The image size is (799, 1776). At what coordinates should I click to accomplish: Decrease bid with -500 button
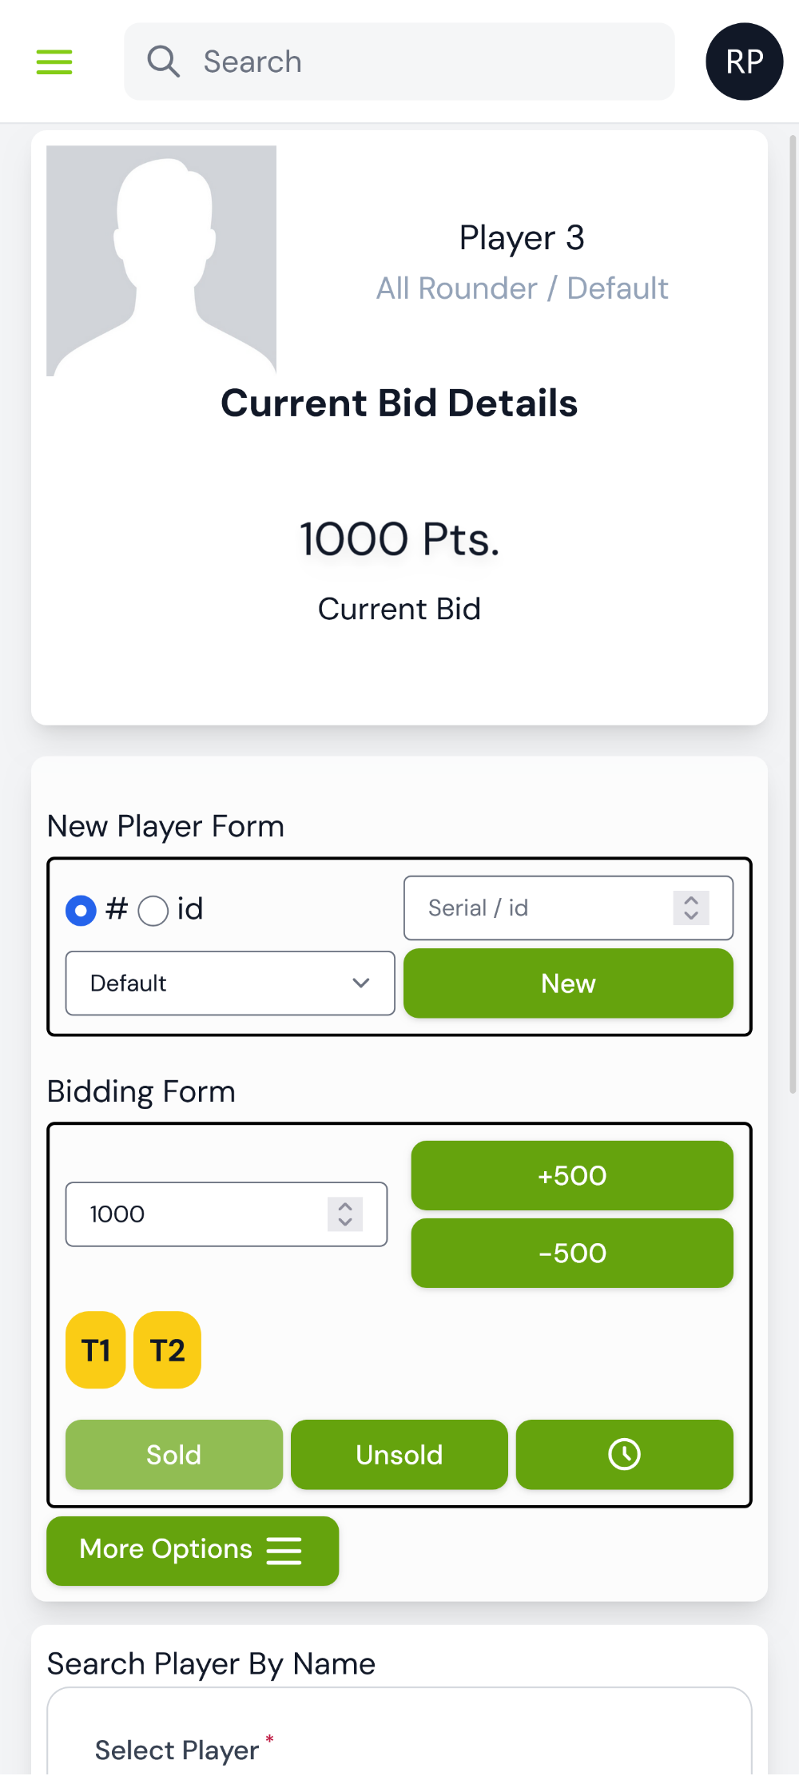click(572, 1253)
